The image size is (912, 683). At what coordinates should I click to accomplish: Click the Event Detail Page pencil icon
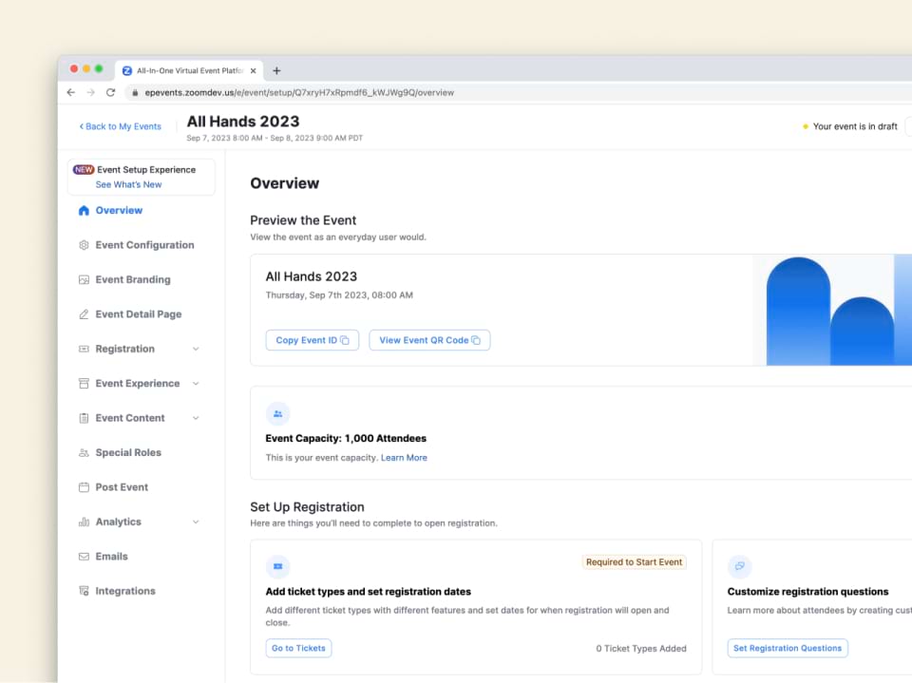tap(84, 314)
